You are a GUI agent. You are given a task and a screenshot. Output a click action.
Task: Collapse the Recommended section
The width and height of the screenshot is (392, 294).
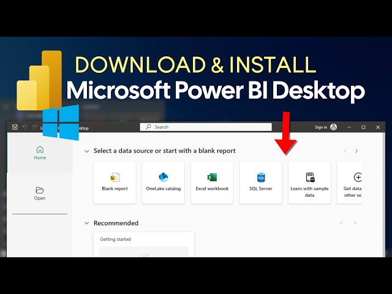(86, 223)
